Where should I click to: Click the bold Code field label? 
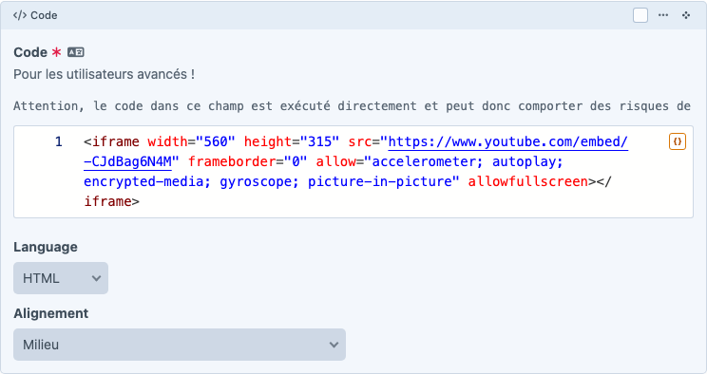pos(30,52)
